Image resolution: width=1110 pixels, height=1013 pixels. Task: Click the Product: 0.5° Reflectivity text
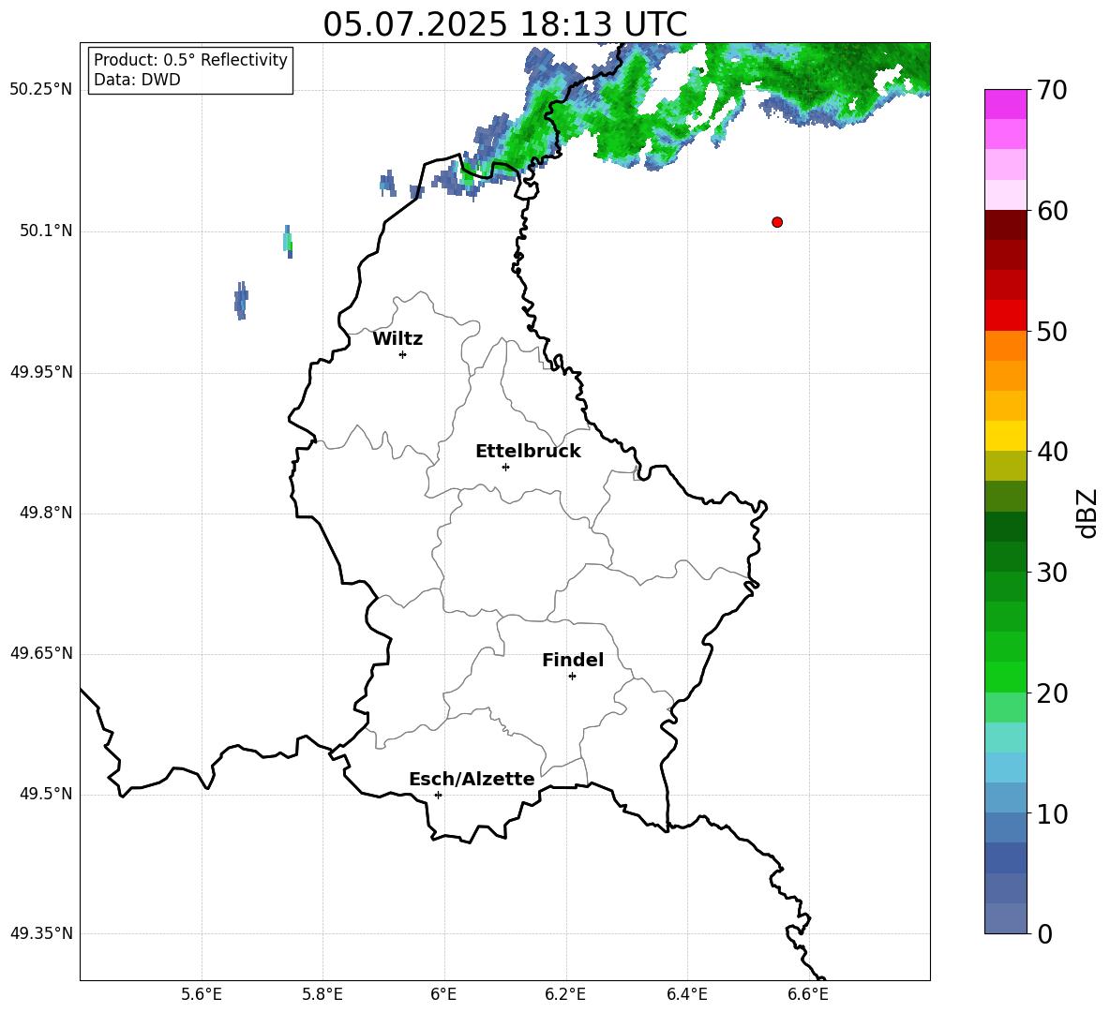pos(190,60)
